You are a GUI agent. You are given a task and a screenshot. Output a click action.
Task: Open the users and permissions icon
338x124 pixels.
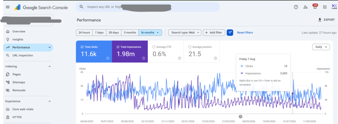(x=305, y=7)
